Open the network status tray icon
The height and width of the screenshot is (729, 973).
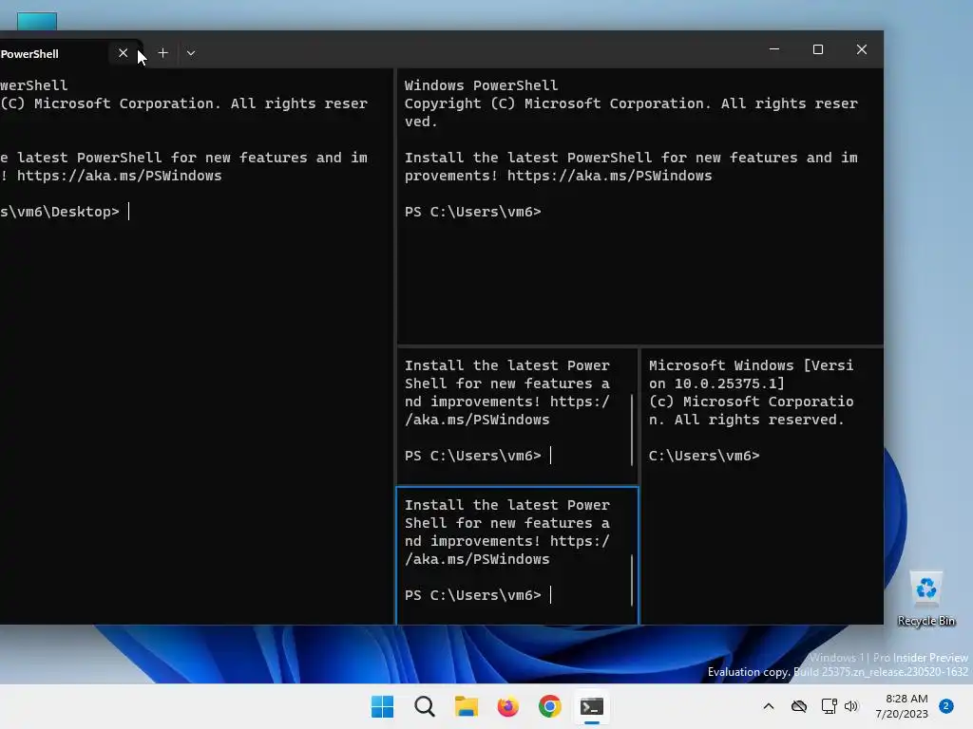(x=829, y=706)
